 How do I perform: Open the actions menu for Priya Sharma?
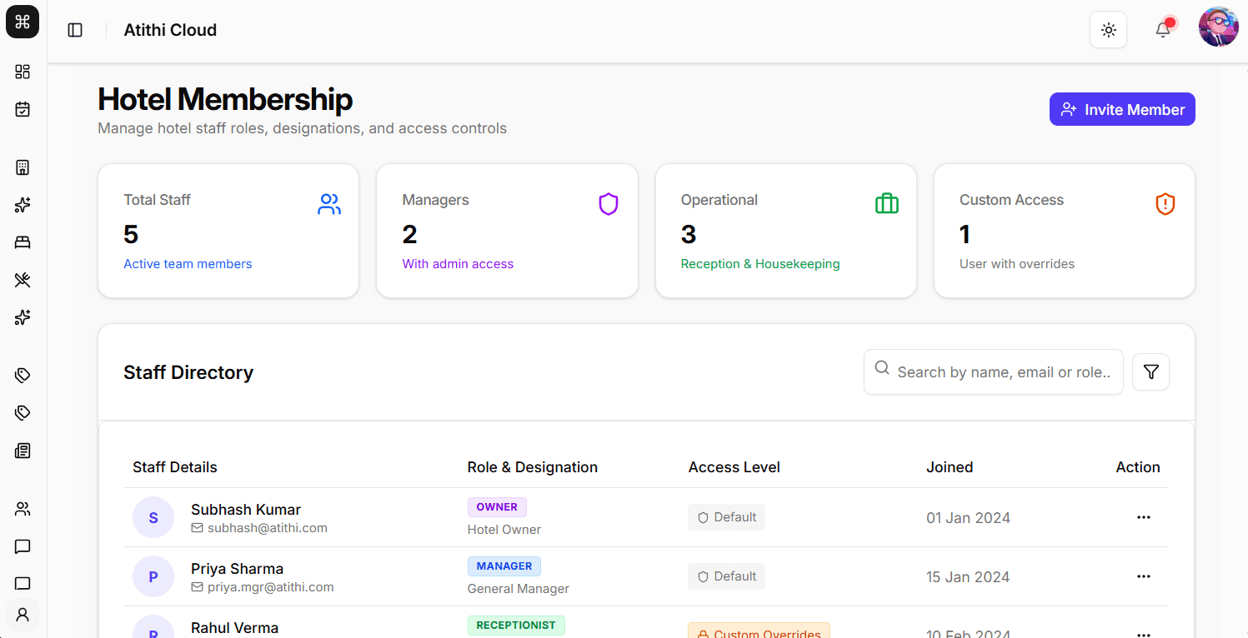[x=1144, y=576]
